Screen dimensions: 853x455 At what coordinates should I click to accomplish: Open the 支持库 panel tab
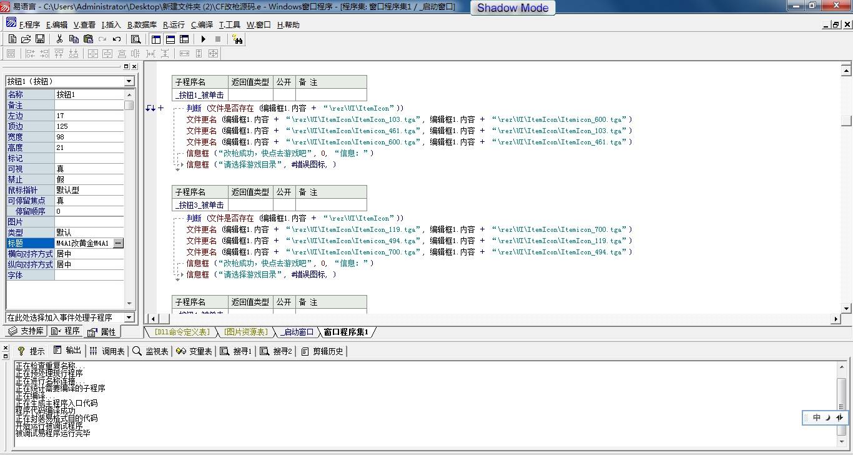tap(26, 331)
